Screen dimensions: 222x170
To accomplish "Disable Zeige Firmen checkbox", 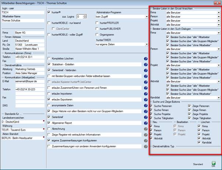I will 190,110.
